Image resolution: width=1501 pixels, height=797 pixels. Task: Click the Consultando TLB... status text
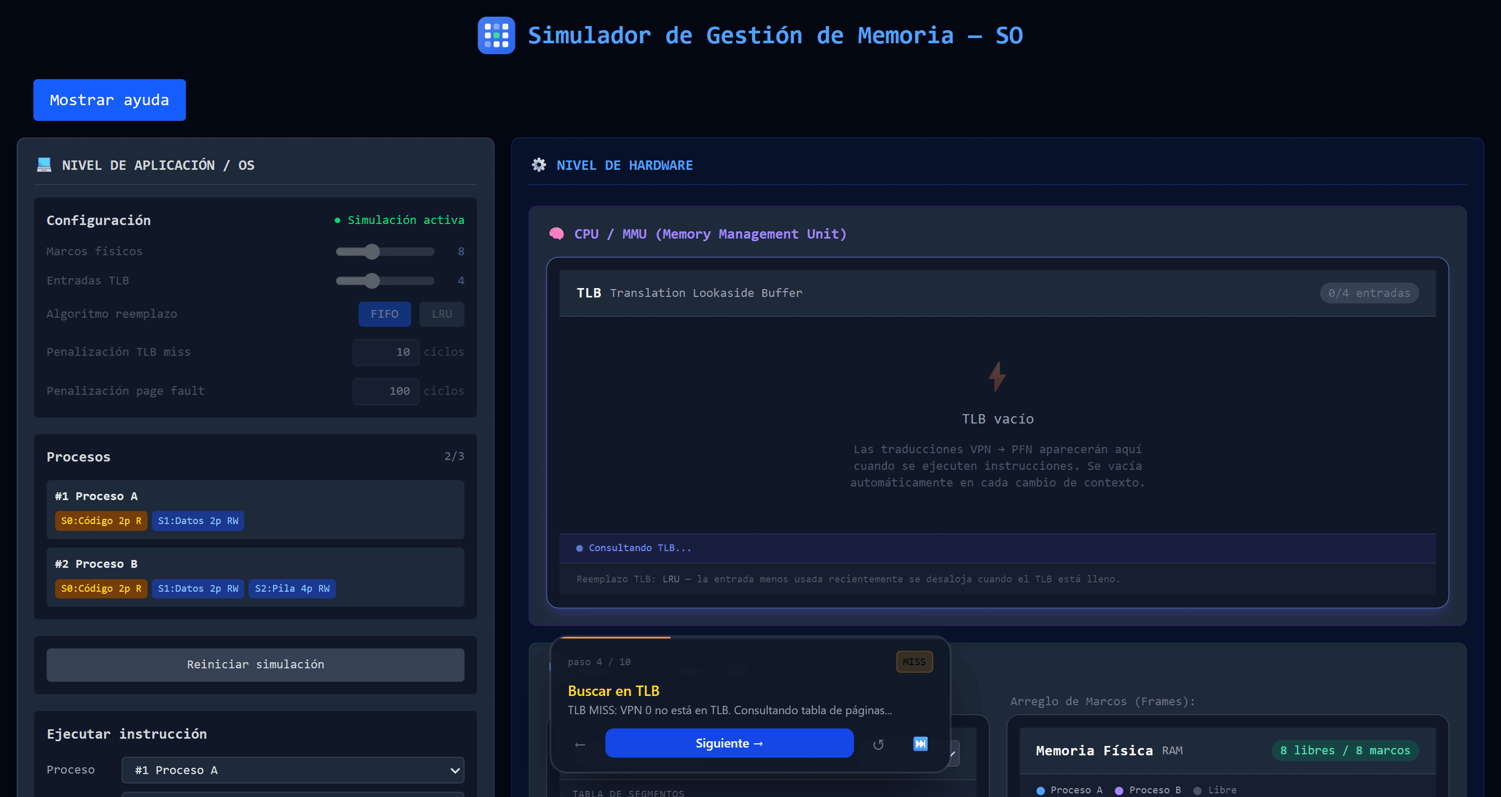pos(640,548)
